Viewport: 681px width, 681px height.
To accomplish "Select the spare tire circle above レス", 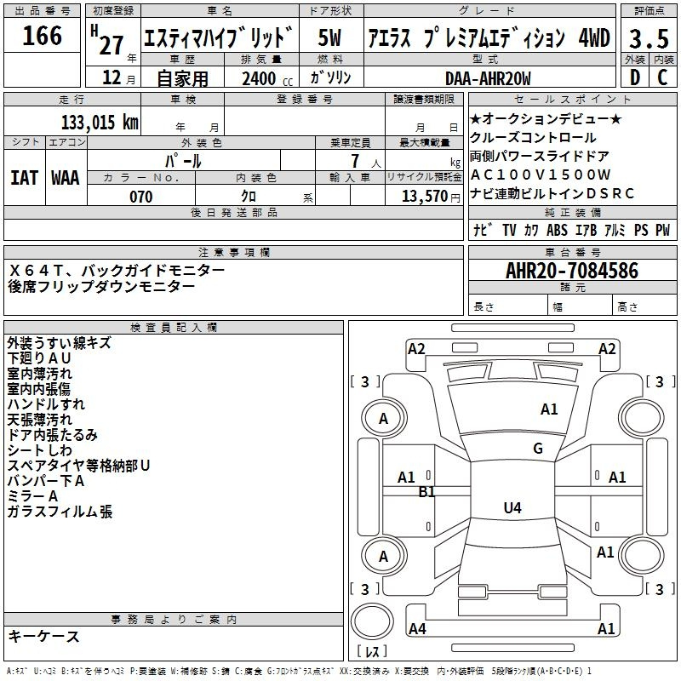I will pyautogui.click(x=372, y=622).
